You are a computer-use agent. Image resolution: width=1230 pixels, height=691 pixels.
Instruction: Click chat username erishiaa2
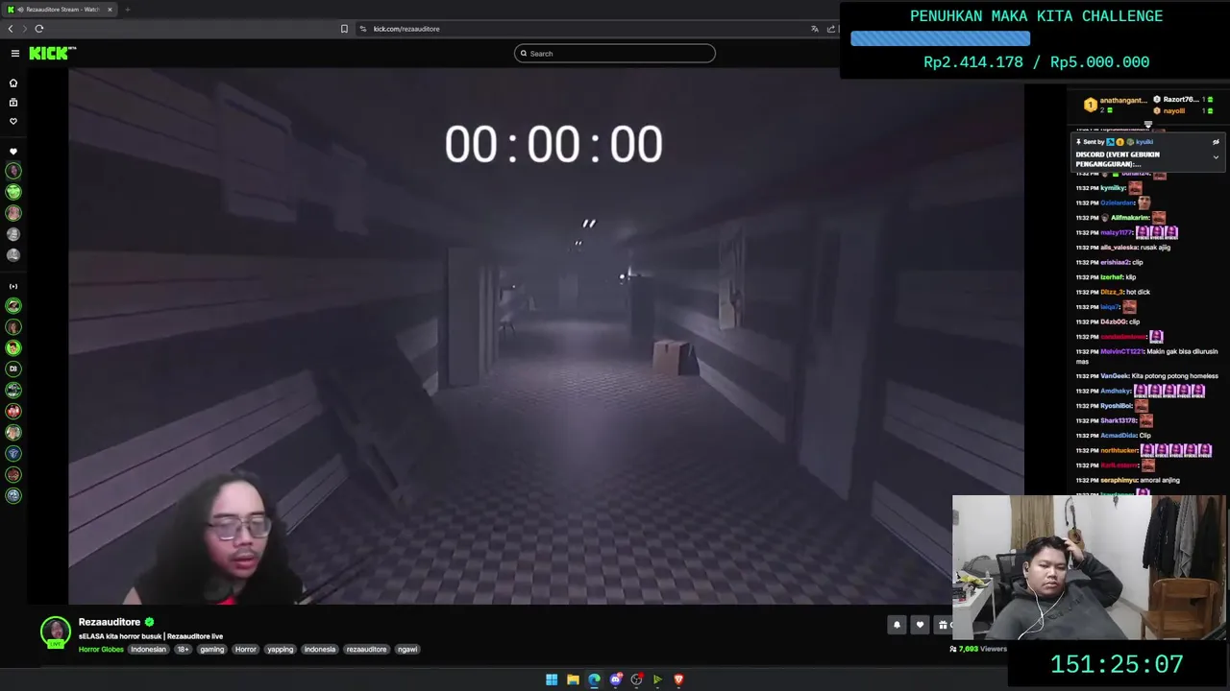(1115, 262)
